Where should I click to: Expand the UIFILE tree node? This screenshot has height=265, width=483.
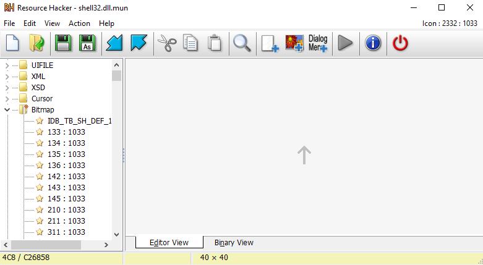[7, 65]
